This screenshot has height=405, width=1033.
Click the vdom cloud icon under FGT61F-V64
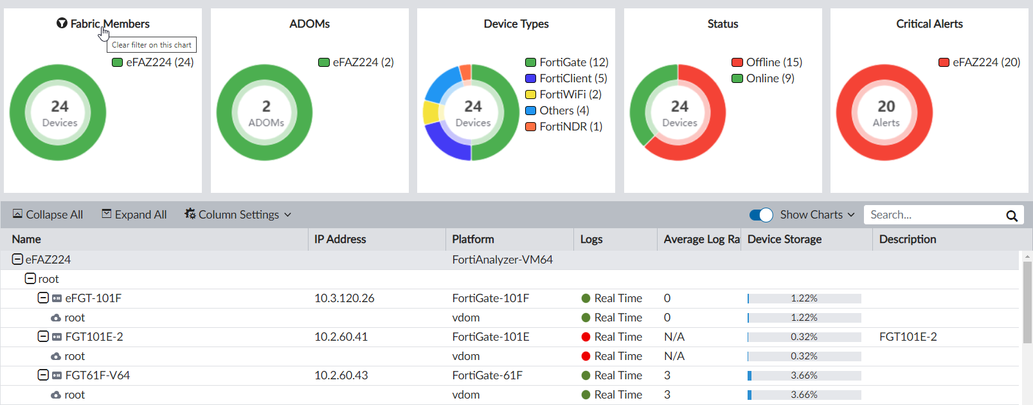click(56, 395)
